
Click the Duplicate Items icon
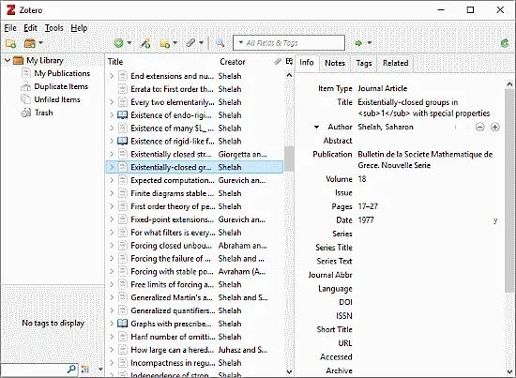point(25,86)
